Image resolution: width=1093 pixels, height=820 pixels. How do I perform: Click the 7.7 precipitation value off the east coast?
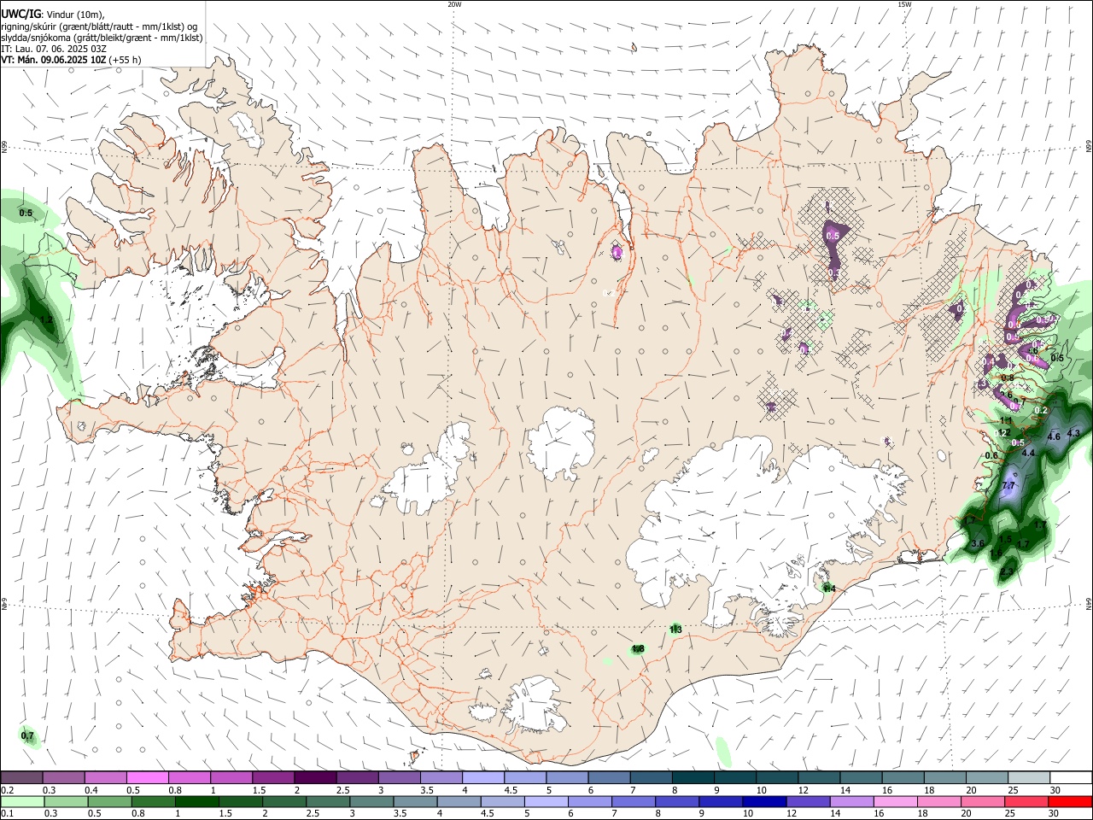click(1008, 486)
